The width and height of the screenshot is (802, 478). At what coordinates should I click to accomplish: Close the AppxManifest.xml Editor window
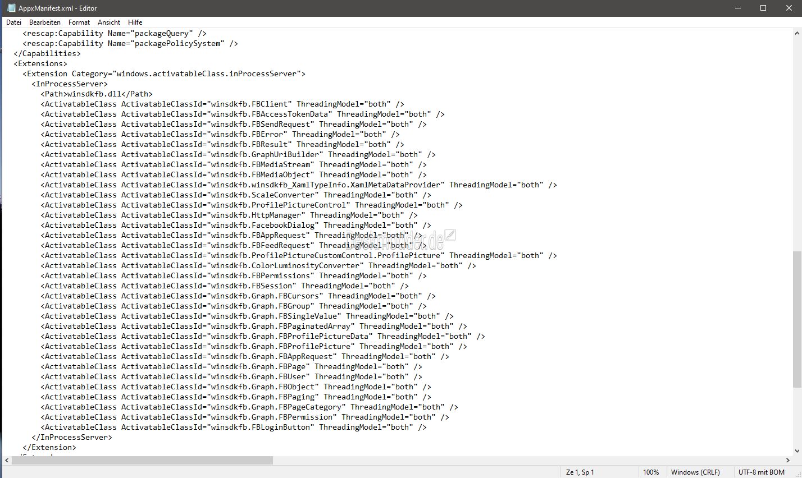(789, 8)
